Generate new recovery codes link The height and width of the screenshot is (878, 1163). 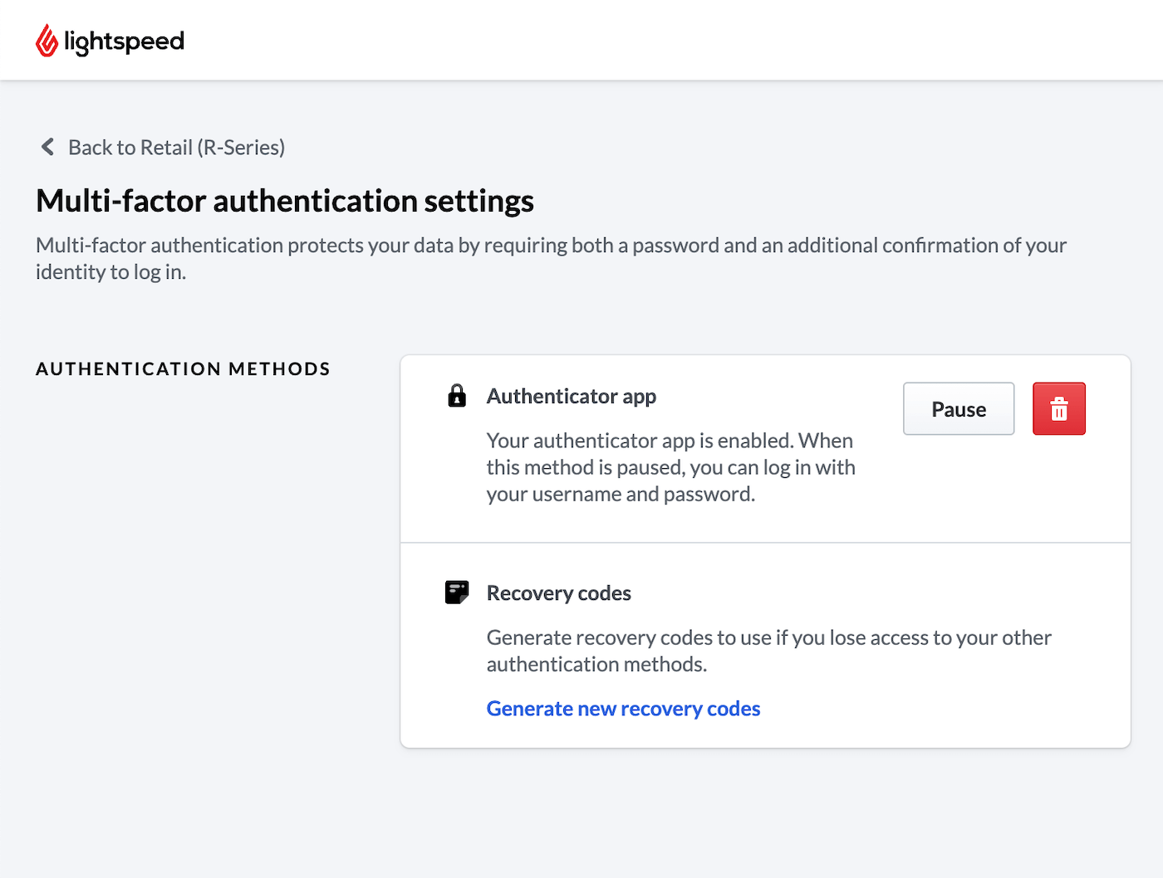pyautogui.click(x=623, y=709)
